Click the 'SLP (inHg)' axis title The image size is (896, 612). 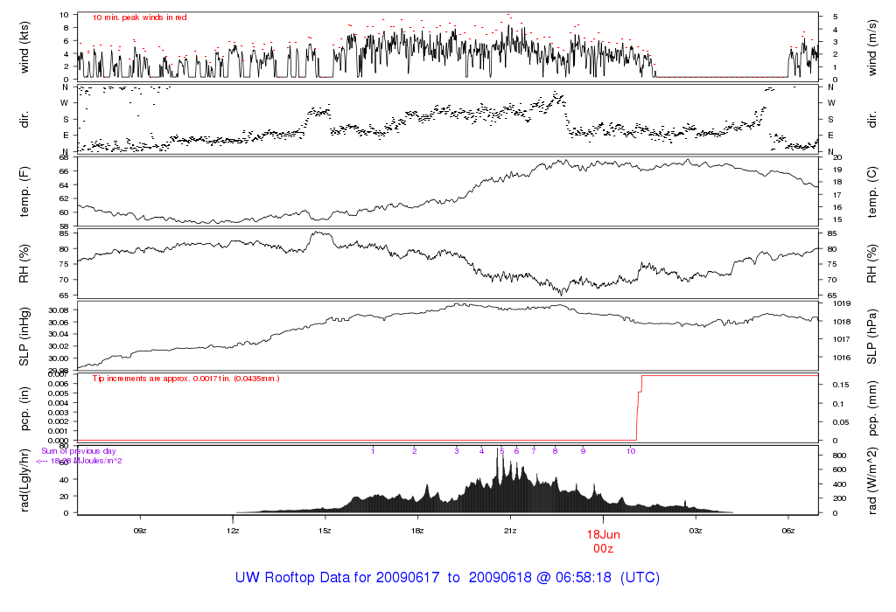coord(24,337)
